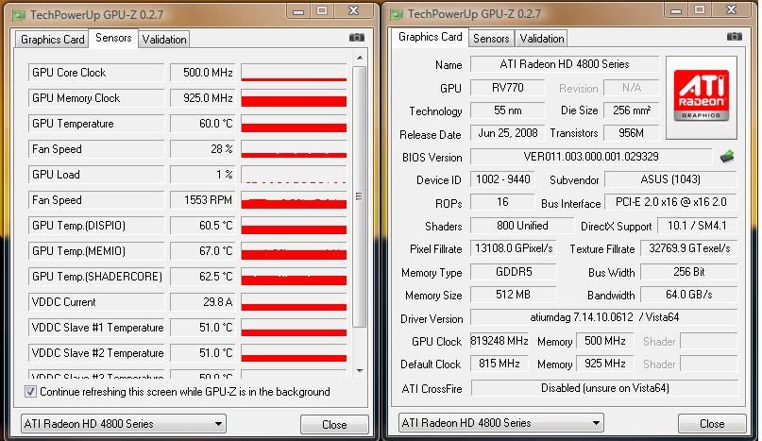The image size is (762, 441).
Task: Click the GPU Clock field 819248 MHz
Action: (500, 341)
